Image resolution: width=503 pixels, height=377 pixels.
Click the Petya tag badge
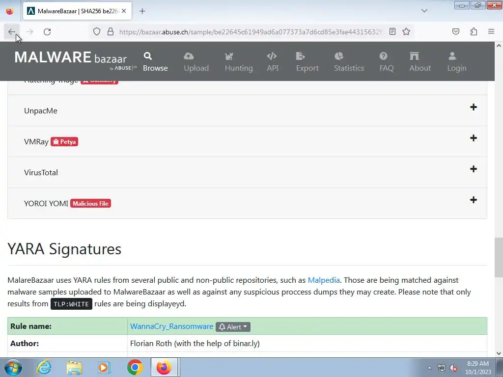click(64, 142)
